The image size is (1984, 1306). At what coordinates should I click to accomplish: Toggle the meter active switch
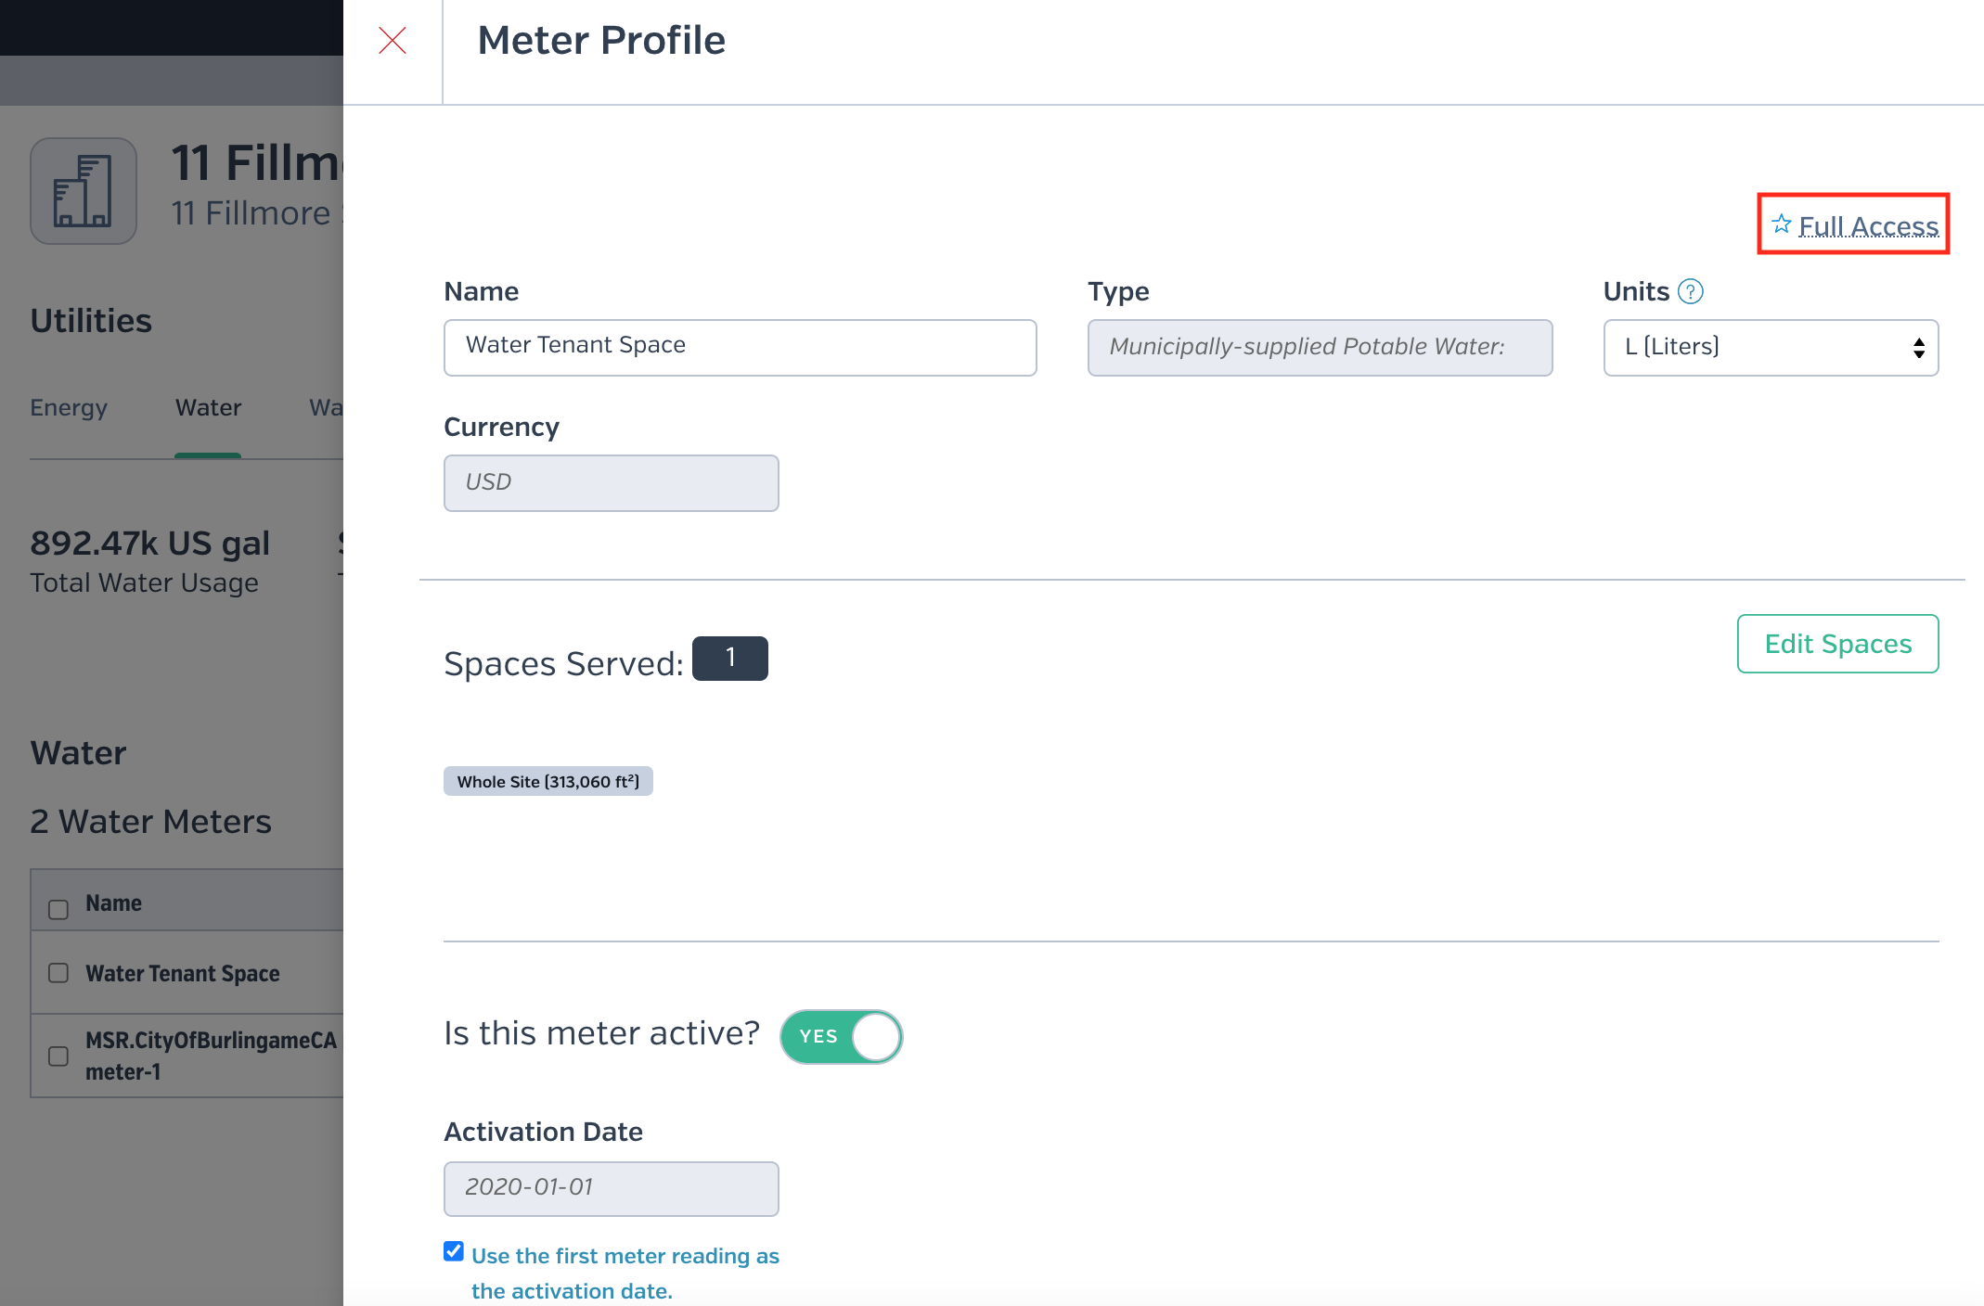841,1036
